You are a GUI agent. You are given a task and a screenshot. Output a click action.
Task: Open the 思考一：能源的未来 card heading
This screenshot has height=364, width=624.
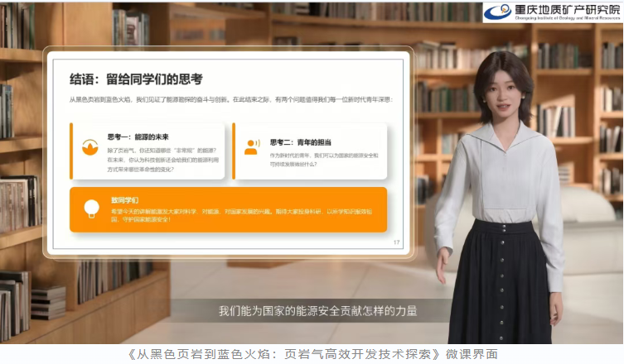point(138,137)
